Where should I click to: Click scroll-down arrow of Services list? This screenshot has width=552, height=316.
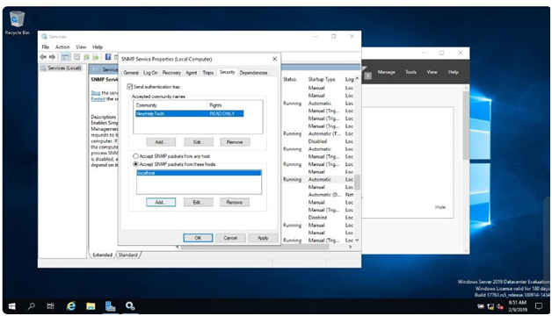tap(357, 241)
